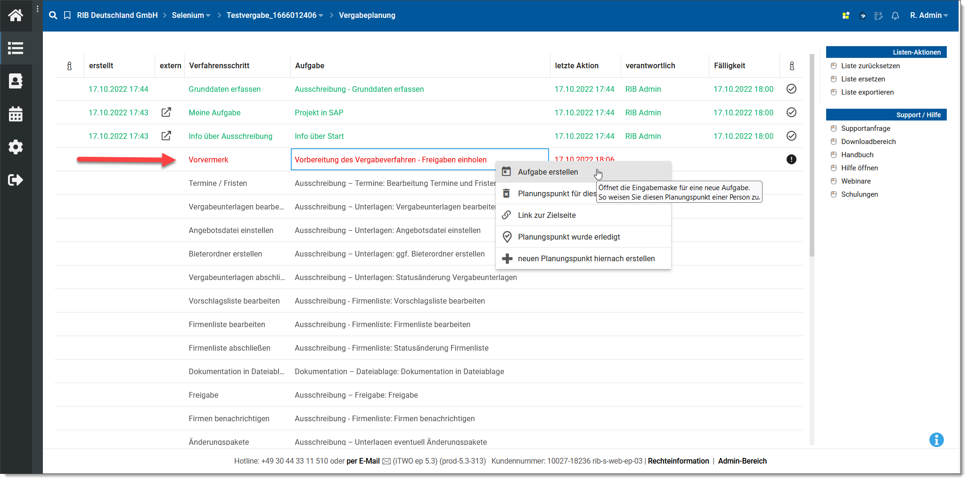This screenshot has width=968, height=481.
Task: Click the exclamation status icon of Vorvermerk row
Action: [791, 160]
